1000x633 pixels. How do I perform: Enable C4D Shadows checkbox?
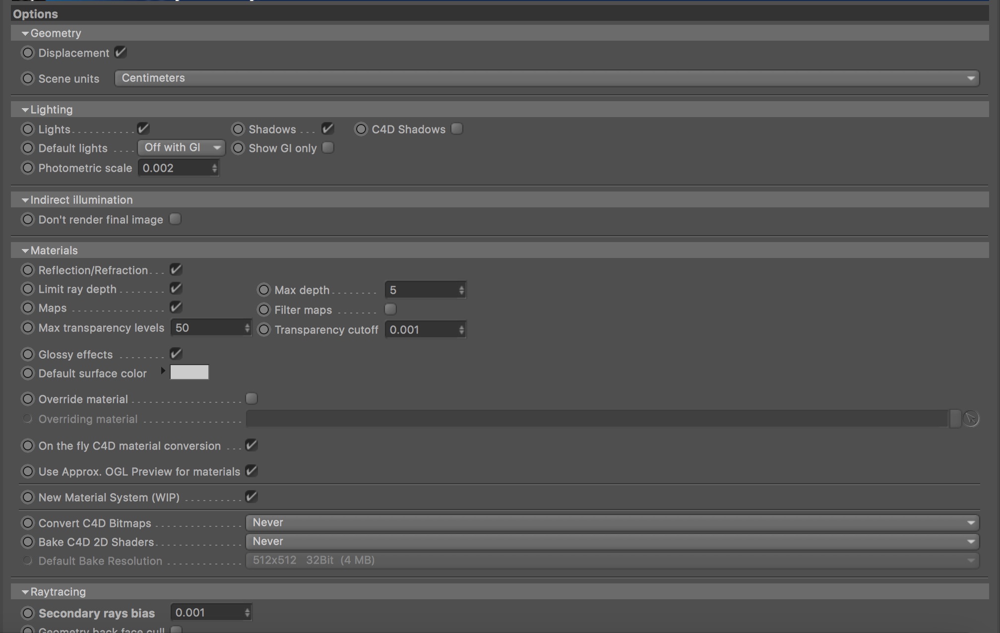457,129
